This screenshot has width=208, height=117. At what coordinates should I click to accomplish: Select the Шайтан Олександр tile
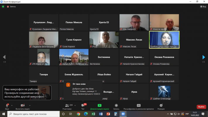click(x=164, y=92)
